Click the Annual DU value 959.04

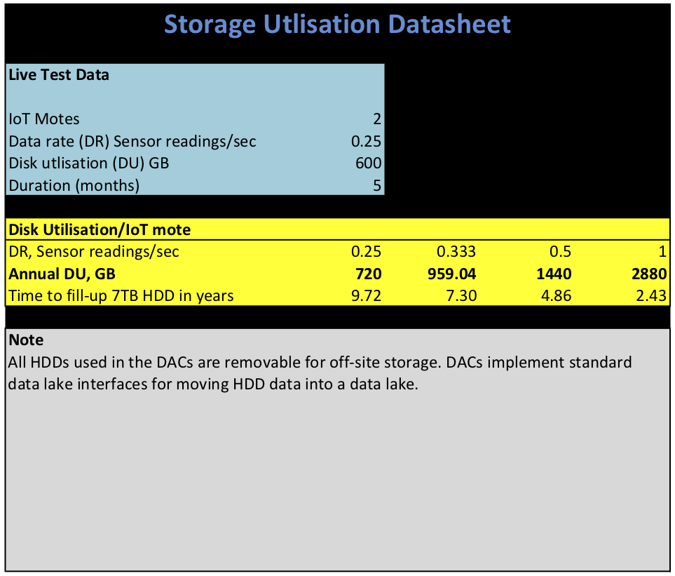click(x=452, y=274)
